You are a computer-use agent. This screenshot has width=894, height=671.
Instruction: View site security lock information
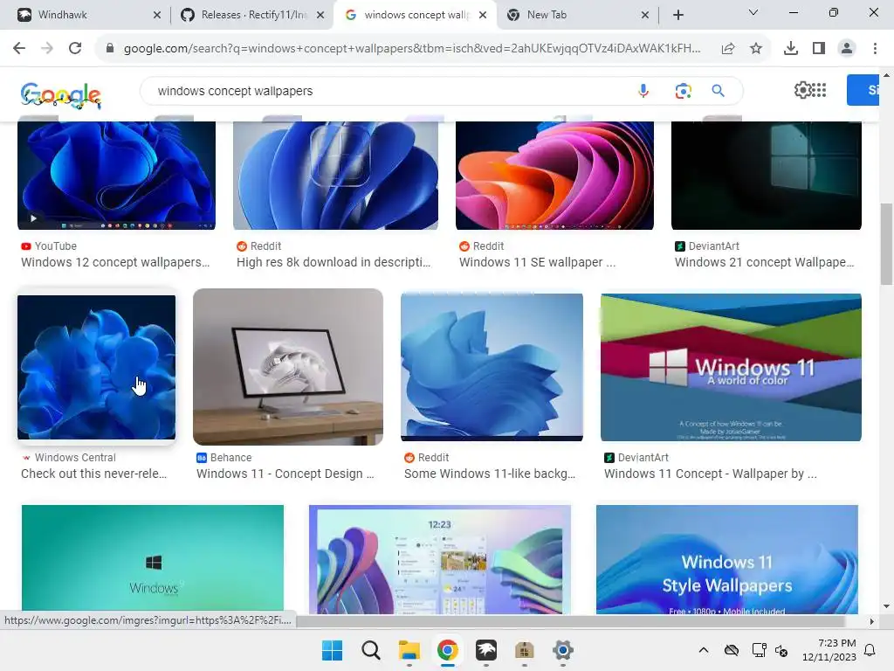coord(110,49)
